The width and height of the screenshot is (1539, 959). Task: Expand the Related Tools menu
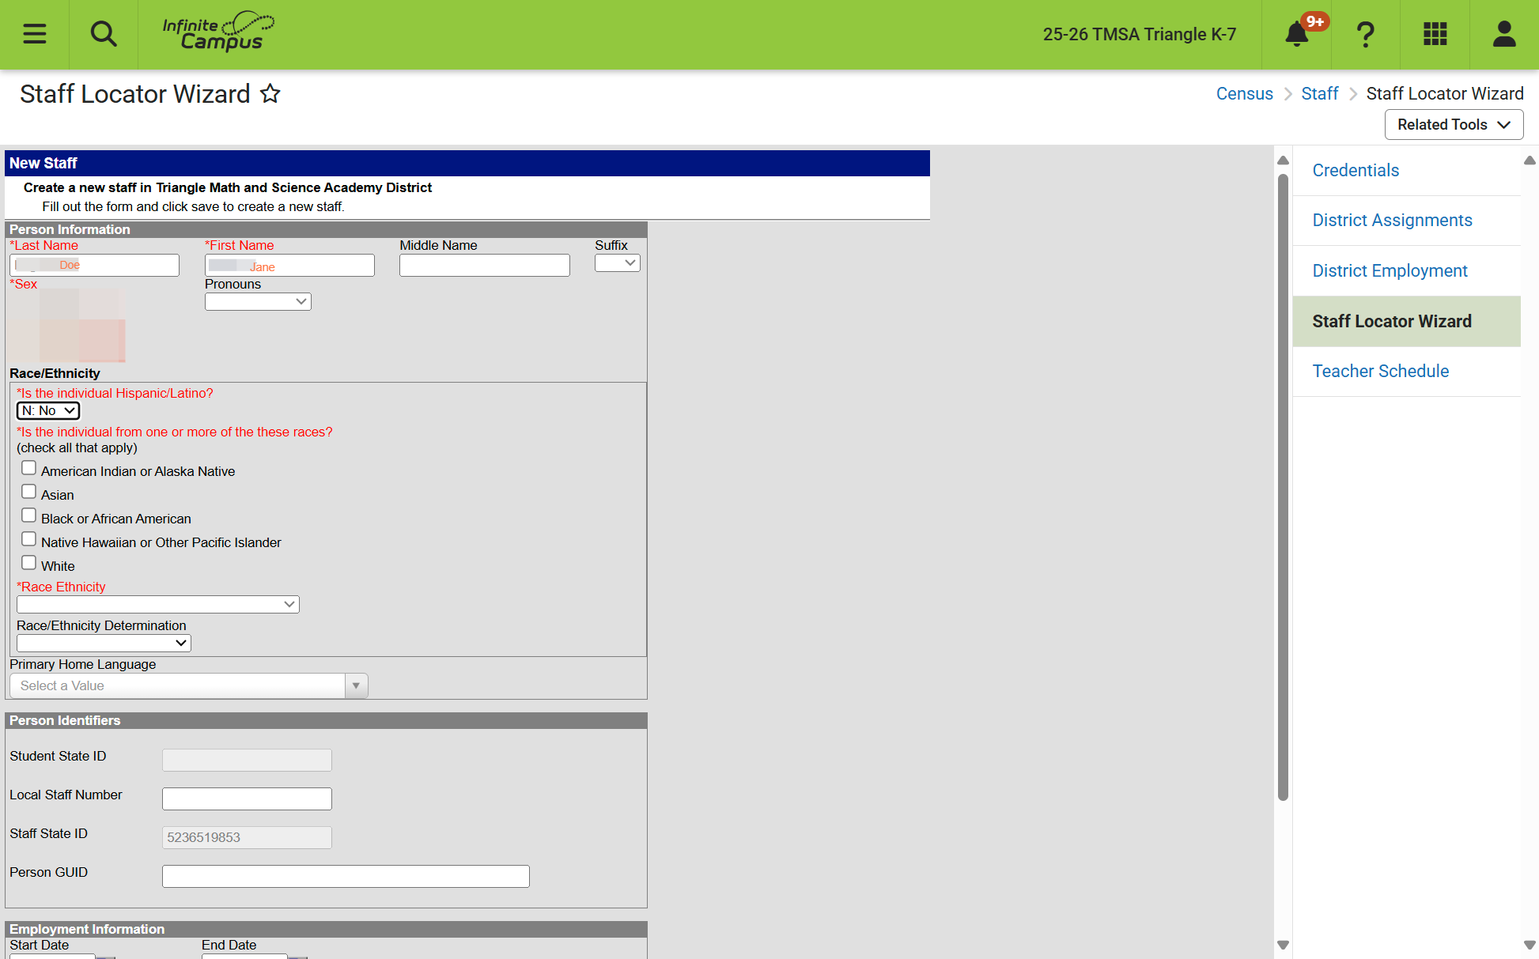pos(1454,124)
